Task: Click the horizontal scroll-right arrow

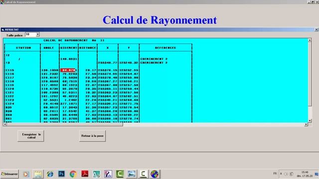Action: 306,124
